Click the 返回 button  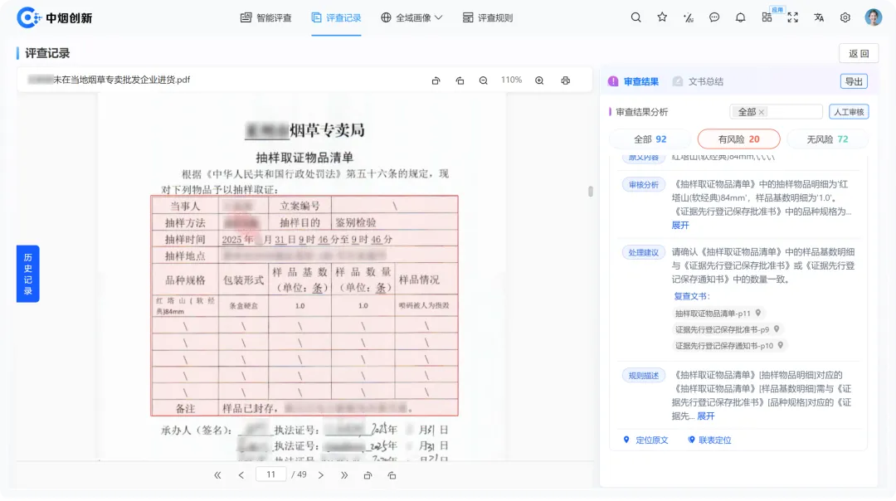[x=859, y=53]
